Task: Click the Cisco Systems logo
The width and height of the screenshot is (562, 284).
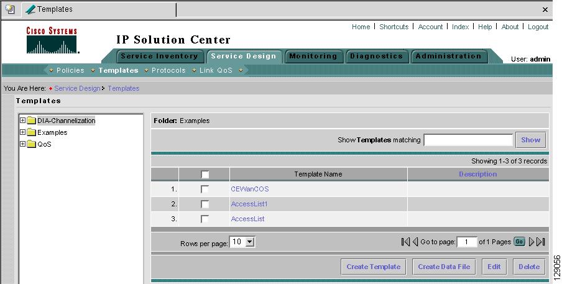Action: [x=52, y=40]
